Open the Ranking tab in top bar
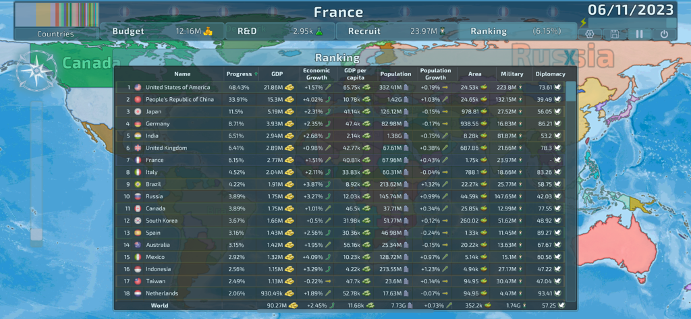This screenshot has height=319, width=691. point(518,31)
